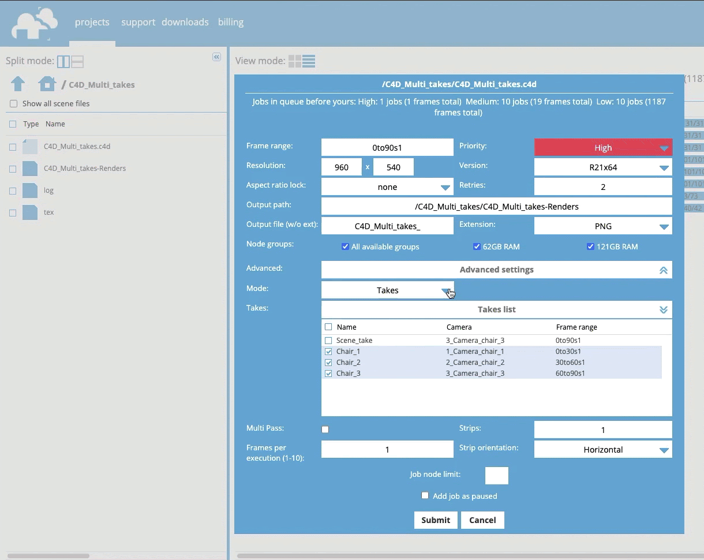Screen dimensions: 704x560
Task: Check Add job as paused
Action: click(425, 495)
